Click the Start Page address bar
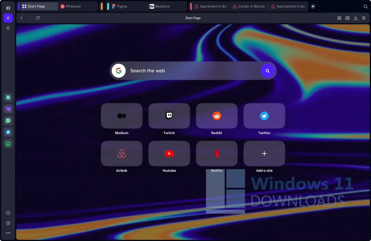Screen dimensions: 371x241 [193, 18]
